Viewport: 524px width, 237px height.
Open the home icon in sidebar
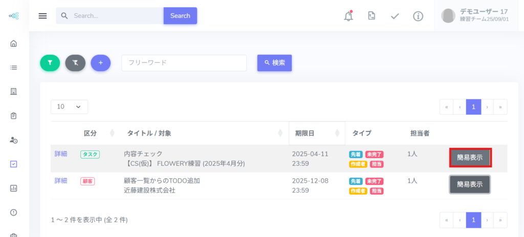(x=14, y=43)
